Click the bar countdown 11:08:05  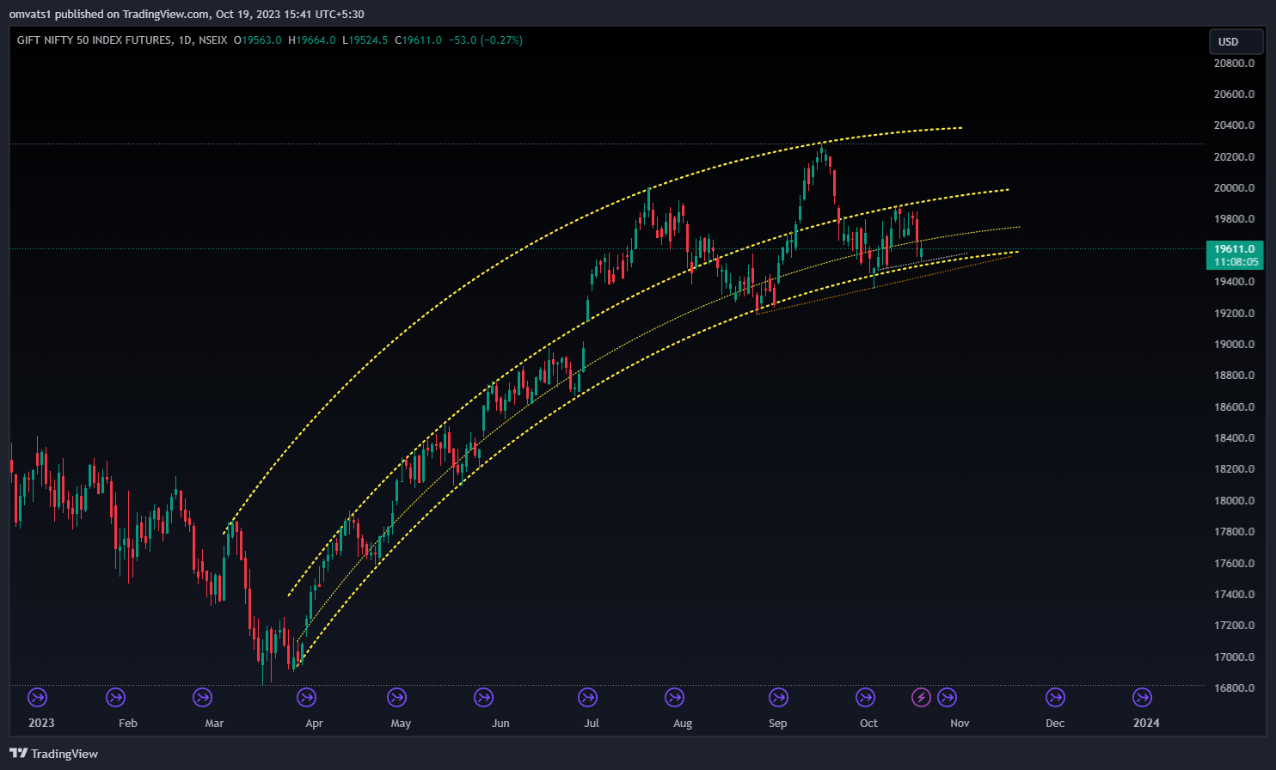coord(1235,262)
